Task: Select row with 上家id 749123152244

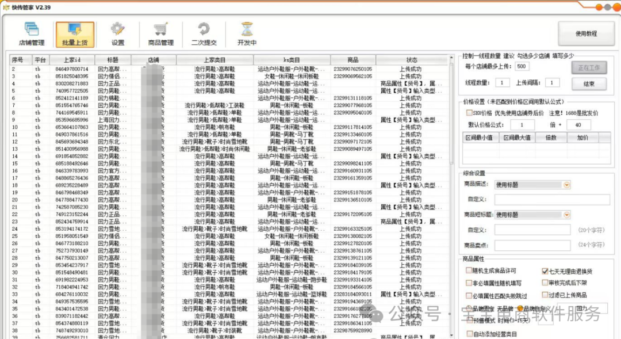Action: pyautogui.click(x=229, y=215)
